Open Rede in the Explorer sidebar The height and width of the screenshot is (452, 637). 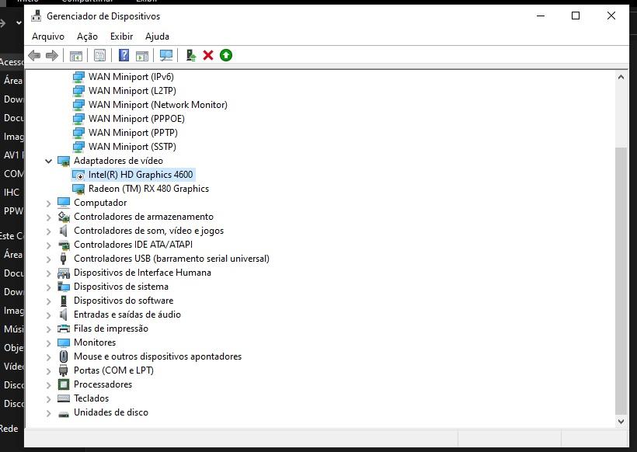pos(9,429)
